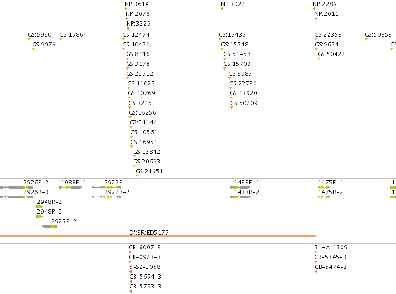Click the GS:11027 insertion label

point(141,84)
